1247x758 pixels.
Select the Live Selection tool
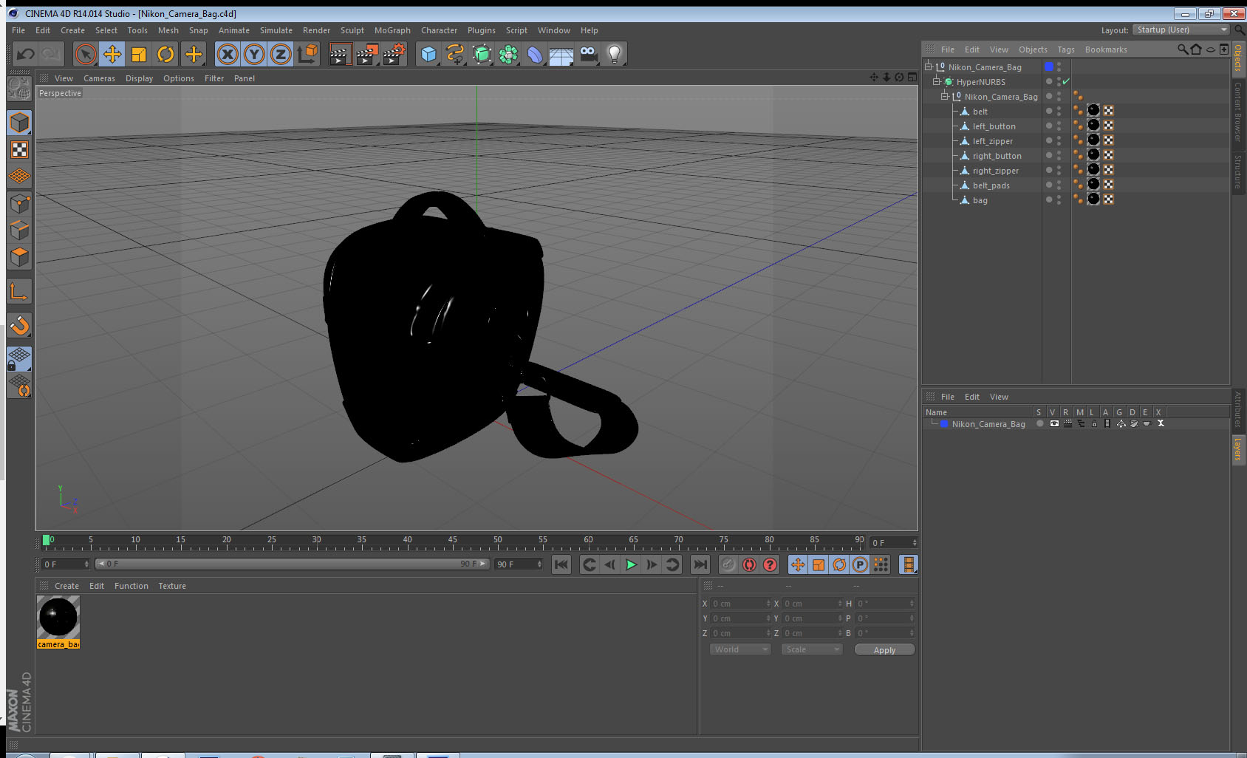tap(86, 54)
